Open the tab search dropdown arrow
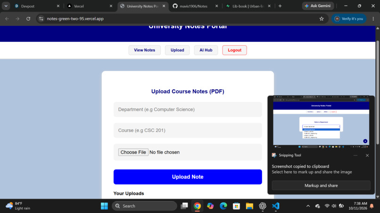Screen dimensions: 380x213 (x=6, y=6)
